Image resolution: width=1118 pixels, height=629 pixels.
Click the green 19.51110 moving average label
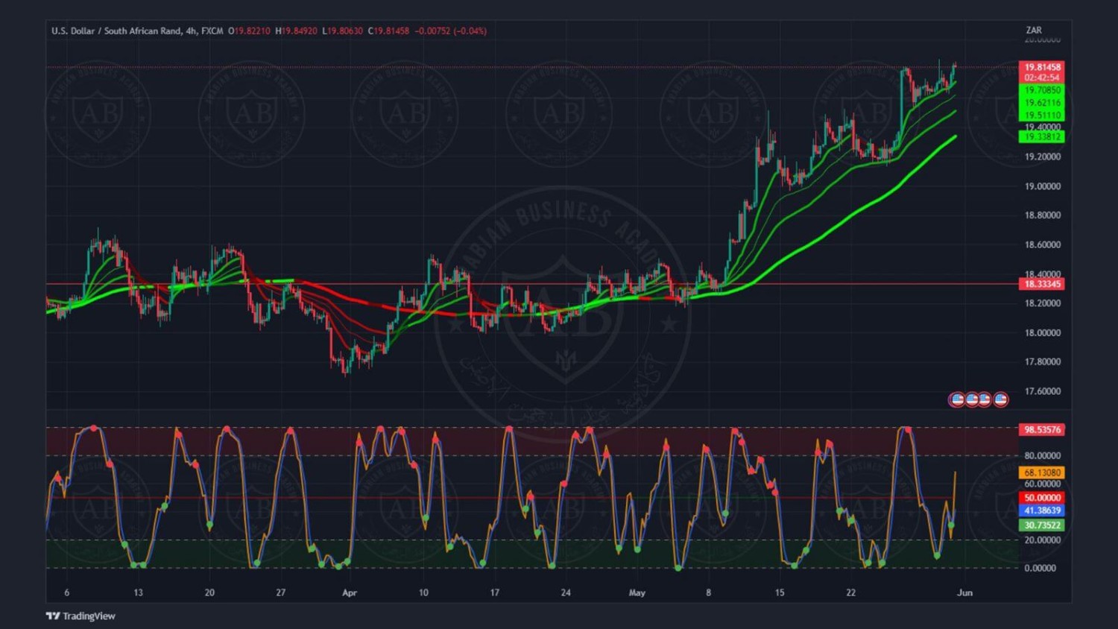(x=1042, y=116)
